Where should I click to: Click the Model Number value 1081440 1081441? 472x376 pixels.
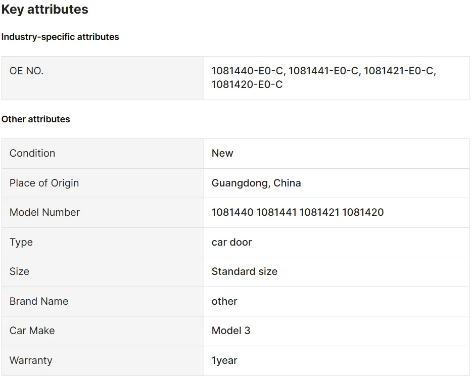pyautogui.click(x=298, y=212)
